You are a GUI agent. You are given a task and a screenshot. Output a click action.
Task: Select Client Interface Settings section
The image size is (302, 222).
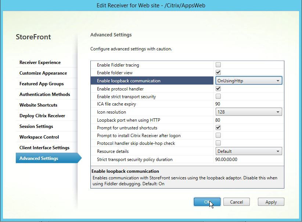[x=44, y=148]
